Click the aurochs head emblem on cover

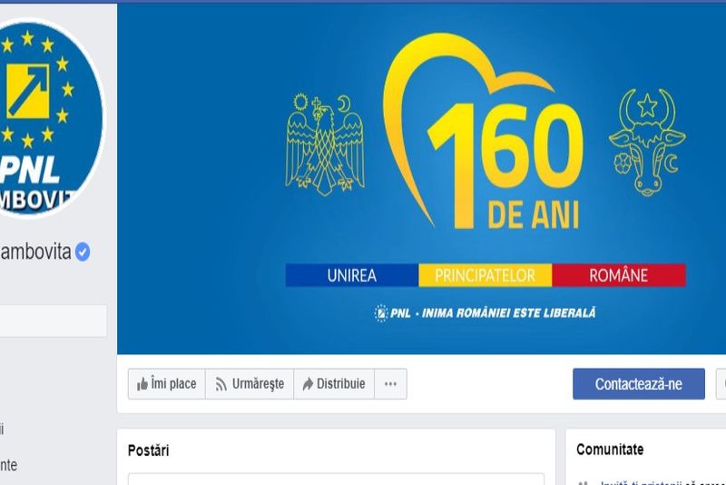point(647,142)
